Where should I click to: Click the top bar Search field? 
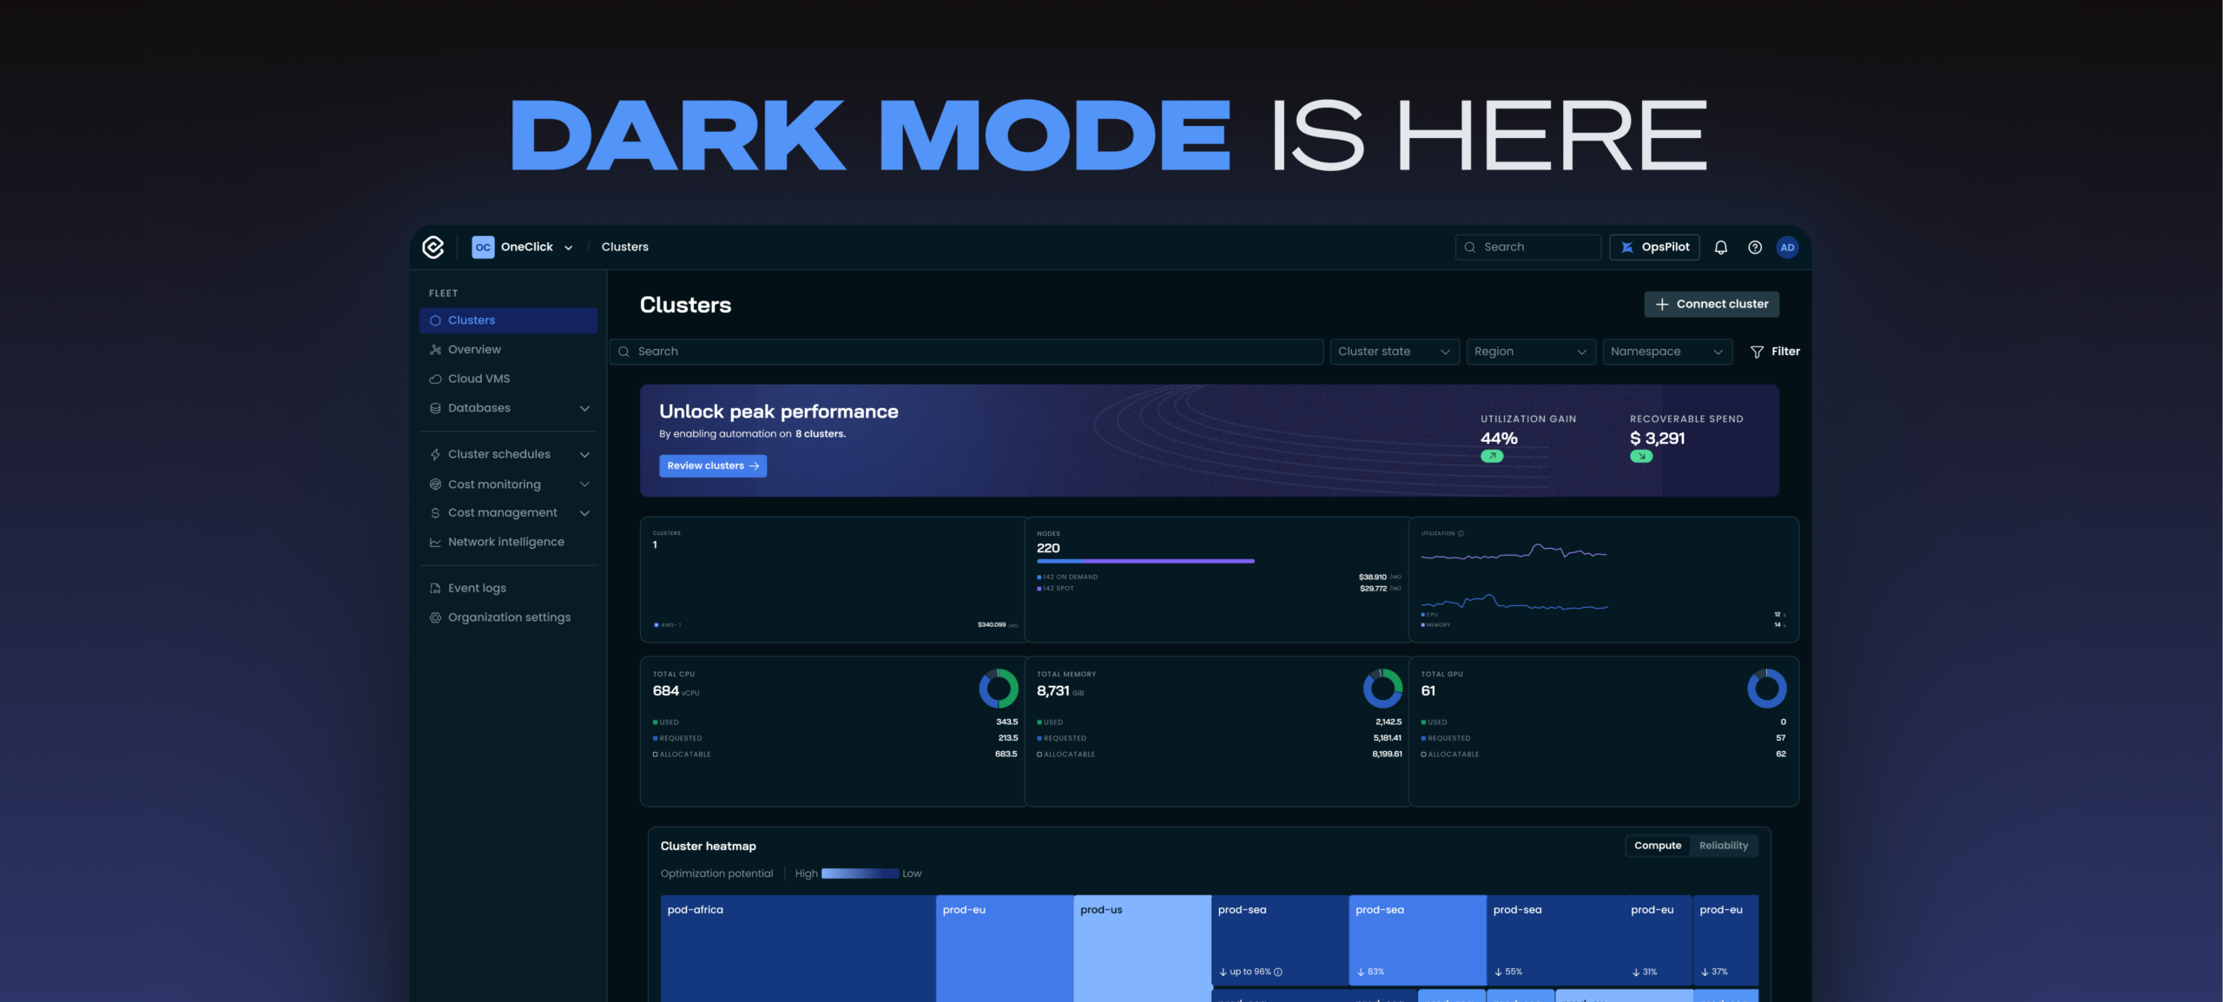tap(1527, 247)
